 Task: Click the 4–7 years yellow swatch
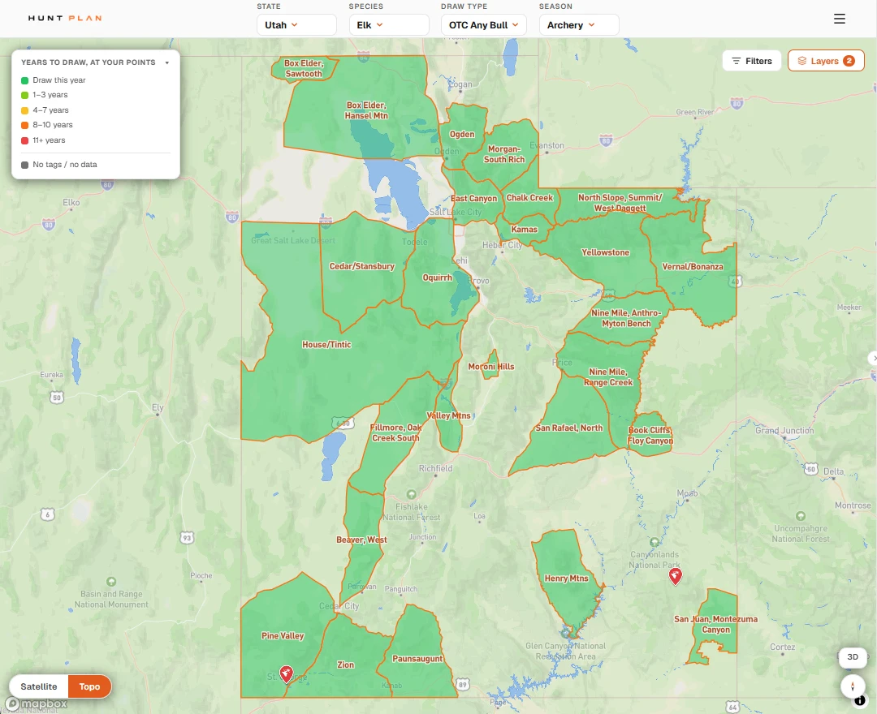coord(24,110)
